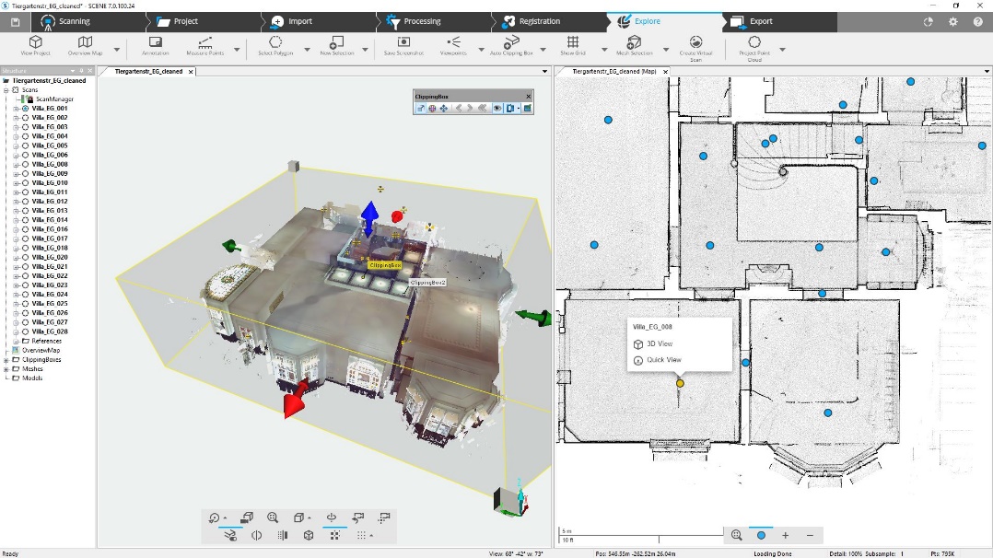The width and height of the screenshot is (993, 558).
Task: Open the Overview Map tool
Action: pyautogui.click(x=85, y=46)
